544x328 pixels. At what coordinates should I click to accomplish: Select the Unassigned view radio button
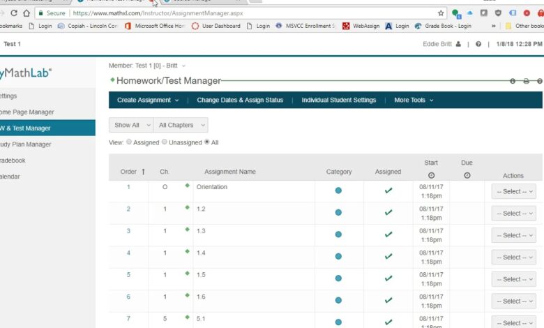click(165, 142)
